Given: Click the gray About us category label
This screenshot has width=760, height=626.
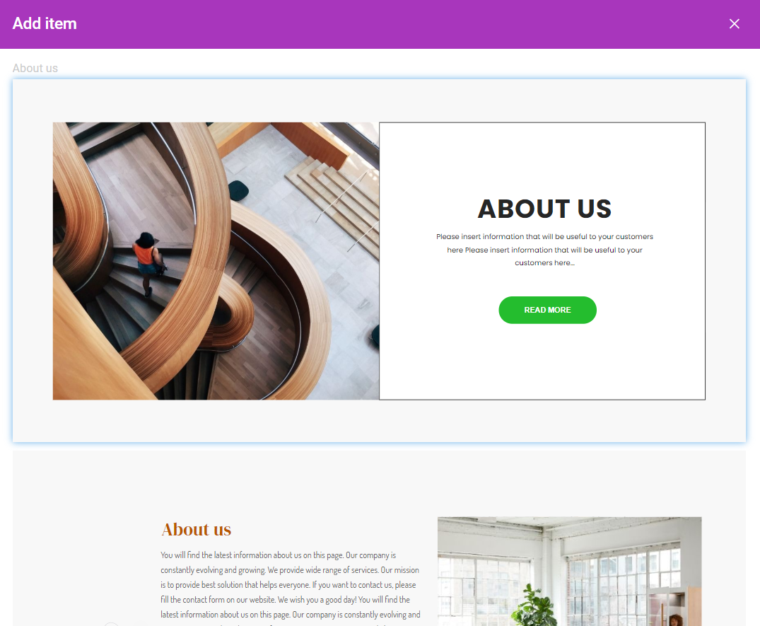Looking at the screenshot, I should click(35, 69).
